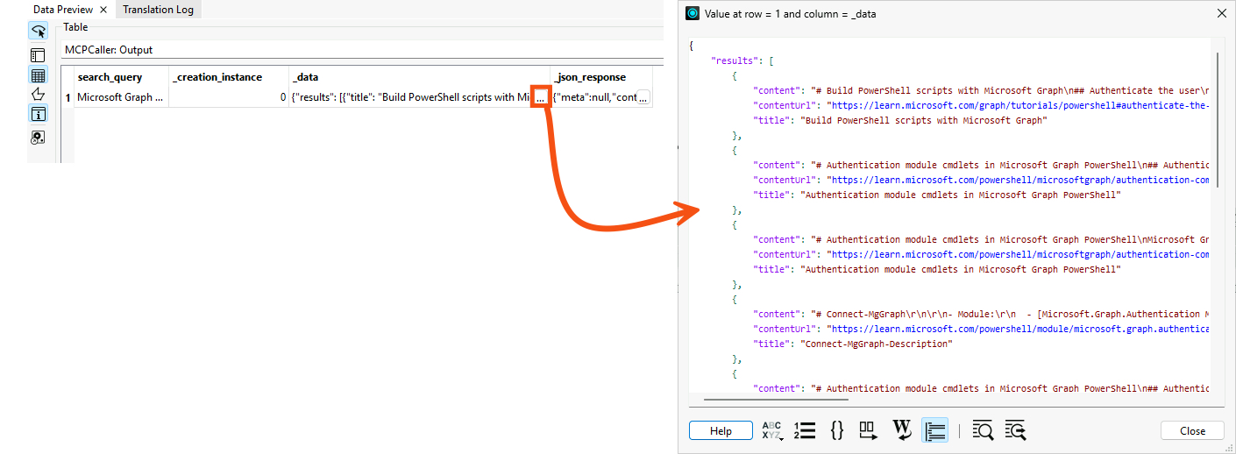Click the title "Connect-MgGraph-Description" line

[855, 344]
